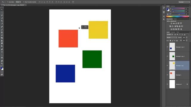Switch to the Paths tab
Viewport: 191px width, 107px height.
tap(178, 32)
